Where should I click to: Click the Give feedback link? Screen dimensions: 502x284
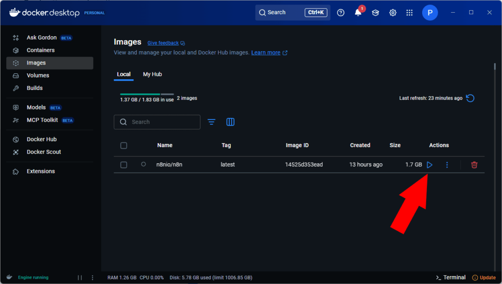[x=163, y=43]
